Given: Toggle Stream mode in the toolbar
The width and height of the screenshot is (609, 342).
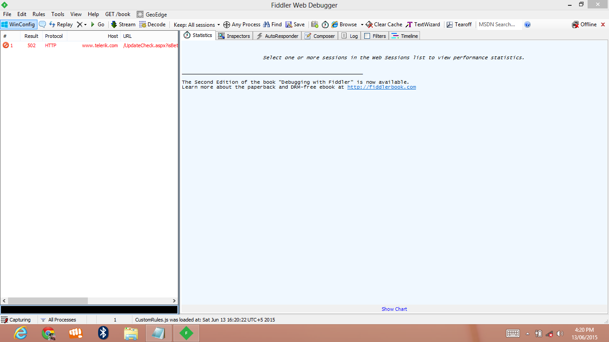Looking at the screenshot, I should [123, 24].
